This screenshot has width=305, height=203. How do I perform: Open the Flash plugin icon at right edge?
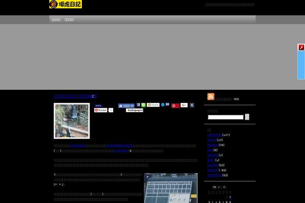301,47
